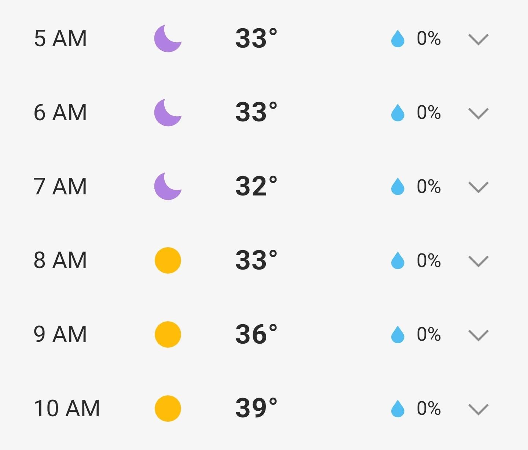
Task: Click the 39° temperature at 10 AM
Action: (x=256, y=408)
